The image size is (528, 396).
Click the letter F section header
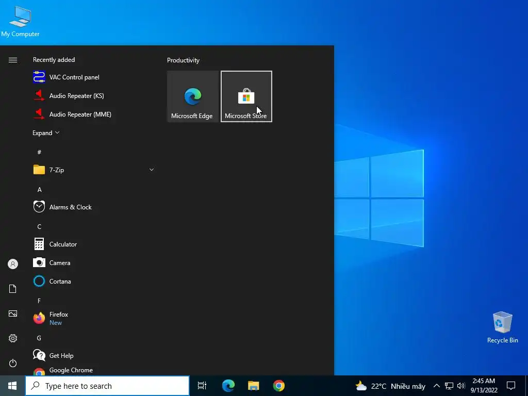point(39,301)
